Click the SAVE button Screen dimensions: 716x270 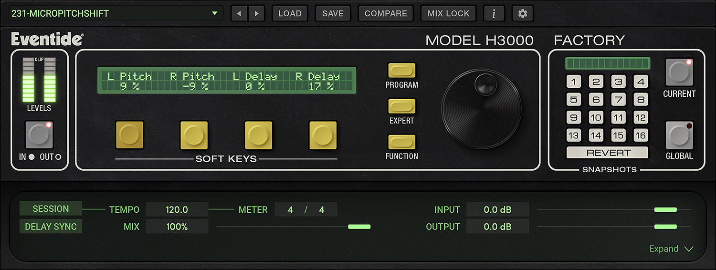(x=333, y=14)
